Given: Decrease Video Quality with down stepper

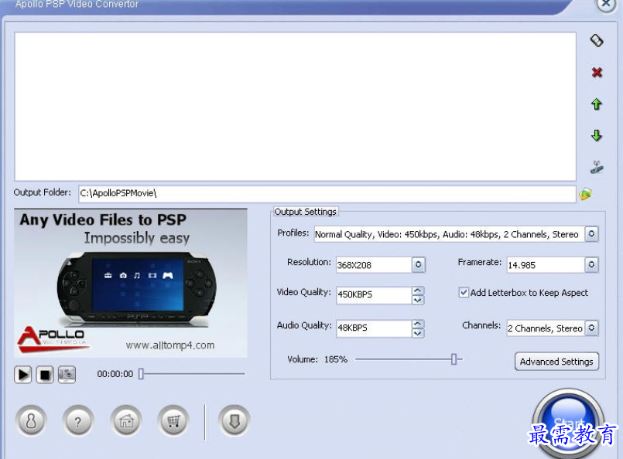Looking at the screenshot, I should (x=417, y=300).
